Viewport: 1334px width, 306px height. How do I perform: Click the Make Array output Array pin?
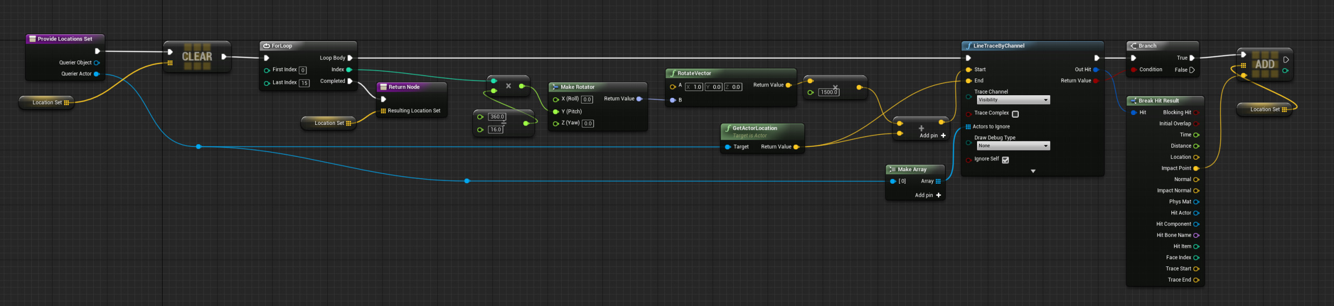(x=938, y=182)
